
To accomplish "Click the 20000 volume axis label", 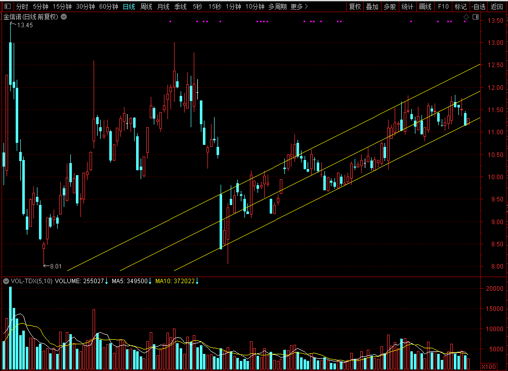I will point(494,289).
